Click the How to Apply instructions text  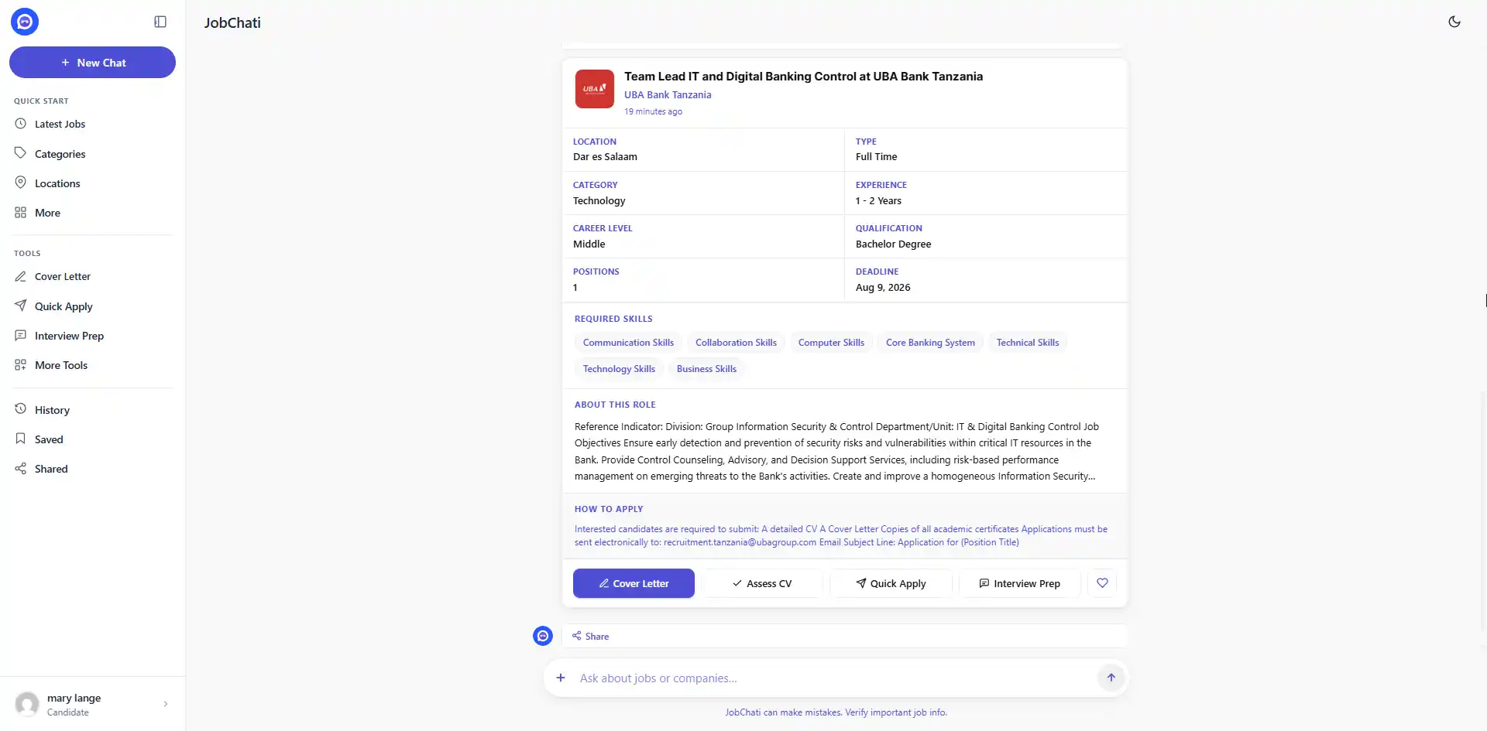[x=841, y=535]
